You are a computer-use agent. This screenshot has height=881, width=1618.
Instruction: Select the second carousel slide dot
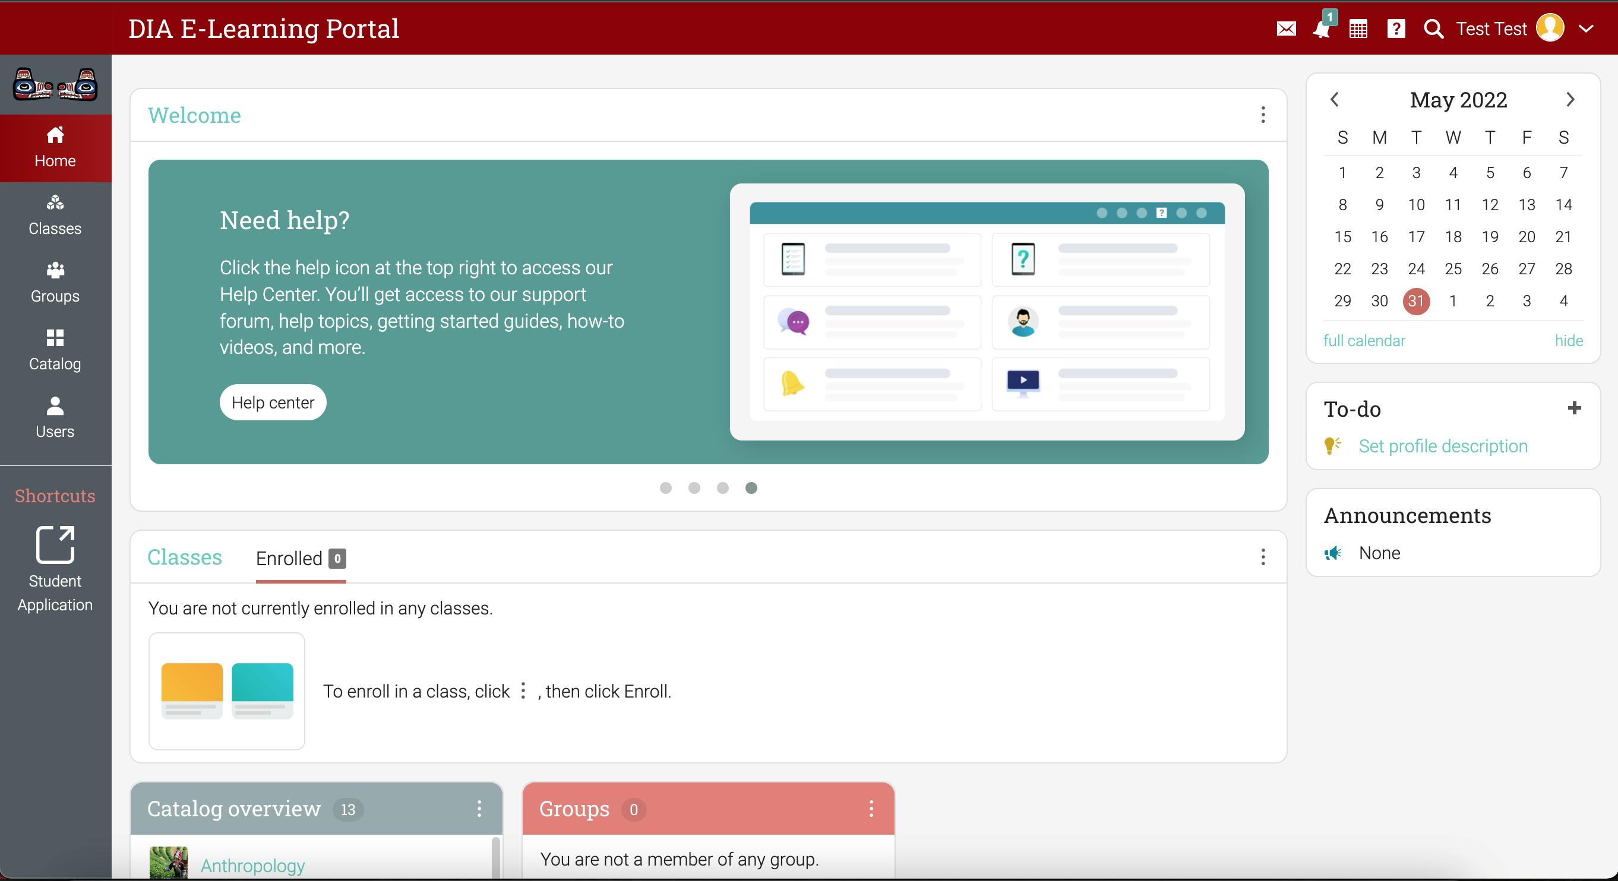pos(694,488)
